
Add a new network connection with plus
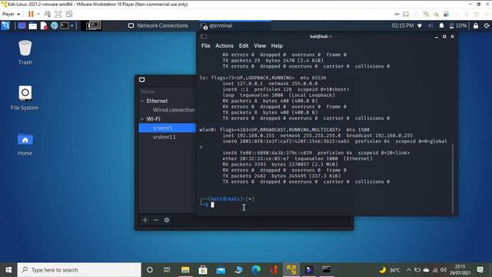point(145,220)
